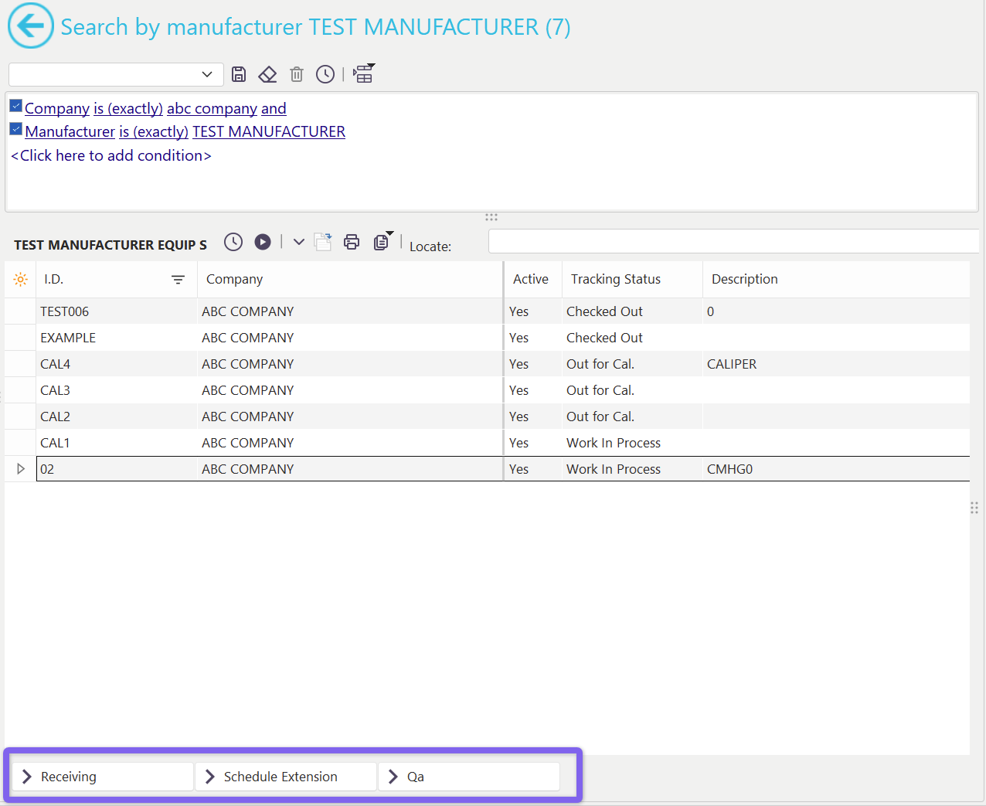Sort by the Tracking Status column header
Image resolution: width=986 pixels, height=806 pixels.
tap(616, 279)
